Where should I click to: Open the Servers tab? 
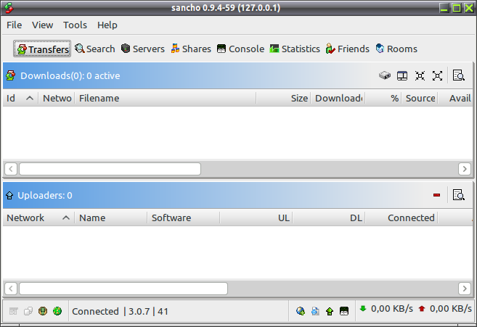click(143, 49)
